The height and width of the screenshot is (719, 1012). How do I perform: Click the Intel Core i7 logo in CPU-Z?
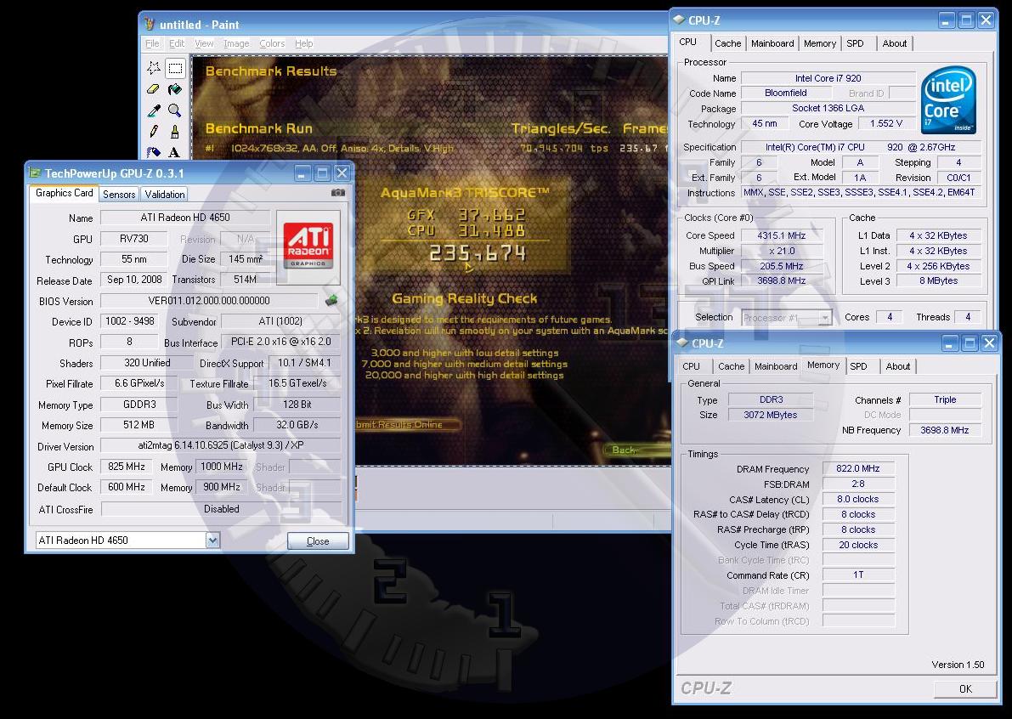(x=948, y=100)
